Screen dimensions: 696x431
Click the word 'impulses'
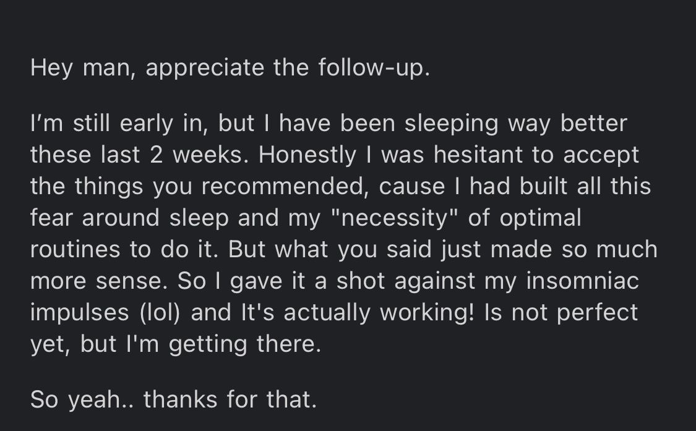click(79, 314)
